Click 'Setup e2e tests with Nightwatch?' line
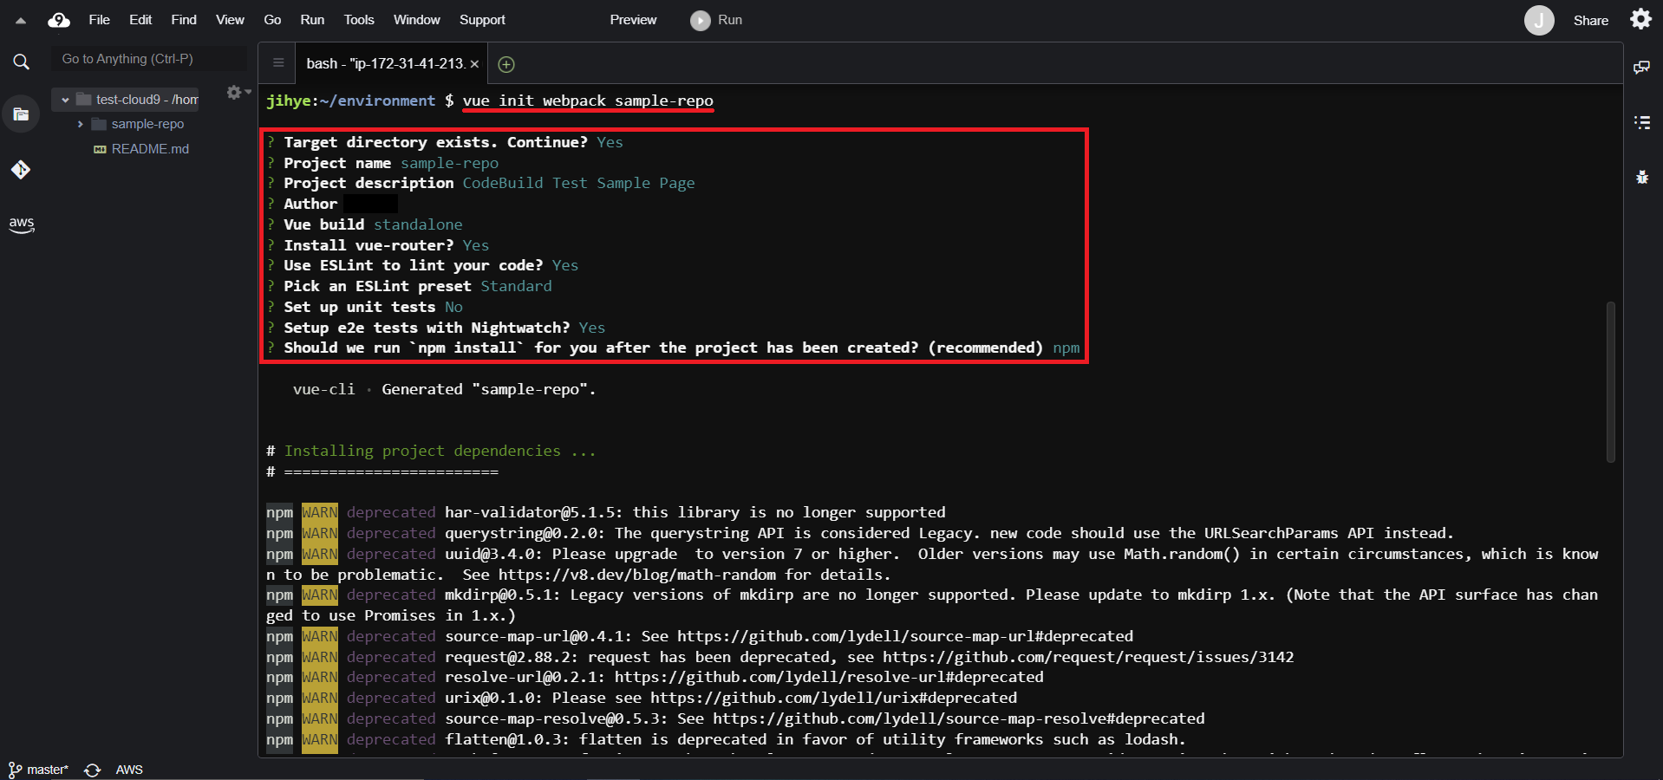 pos(435,328)
